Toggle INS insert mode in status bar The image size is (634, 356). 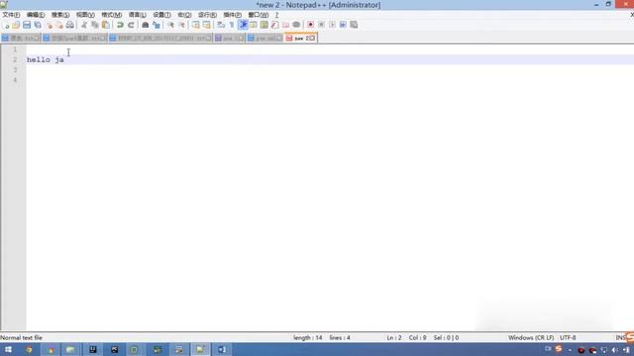point(620,337)
